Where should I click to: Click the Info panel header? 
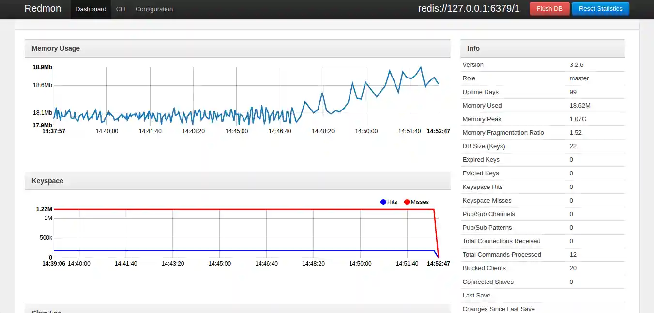coord(473,48)
